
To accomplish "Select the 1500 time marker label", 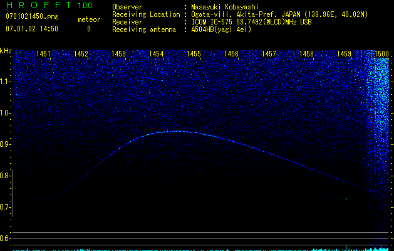I will pyautogui.click(x=381, y=55).
